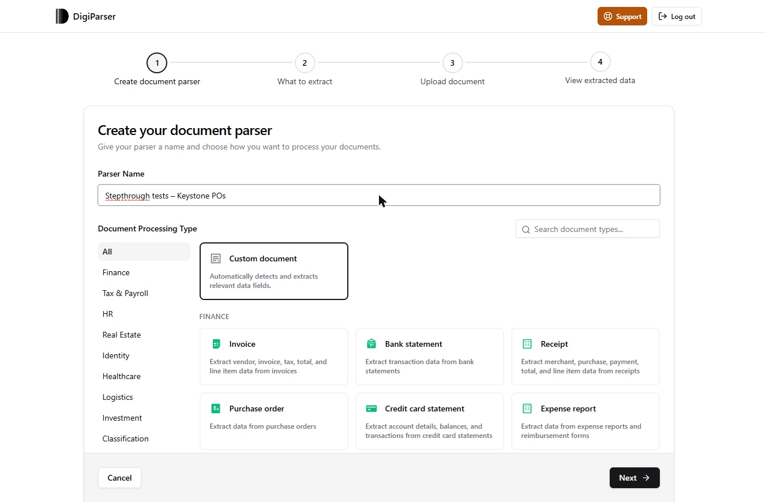This screenshot has height=502, width=766.
Task: Go to step 1 circle
Action: [157, 62]
